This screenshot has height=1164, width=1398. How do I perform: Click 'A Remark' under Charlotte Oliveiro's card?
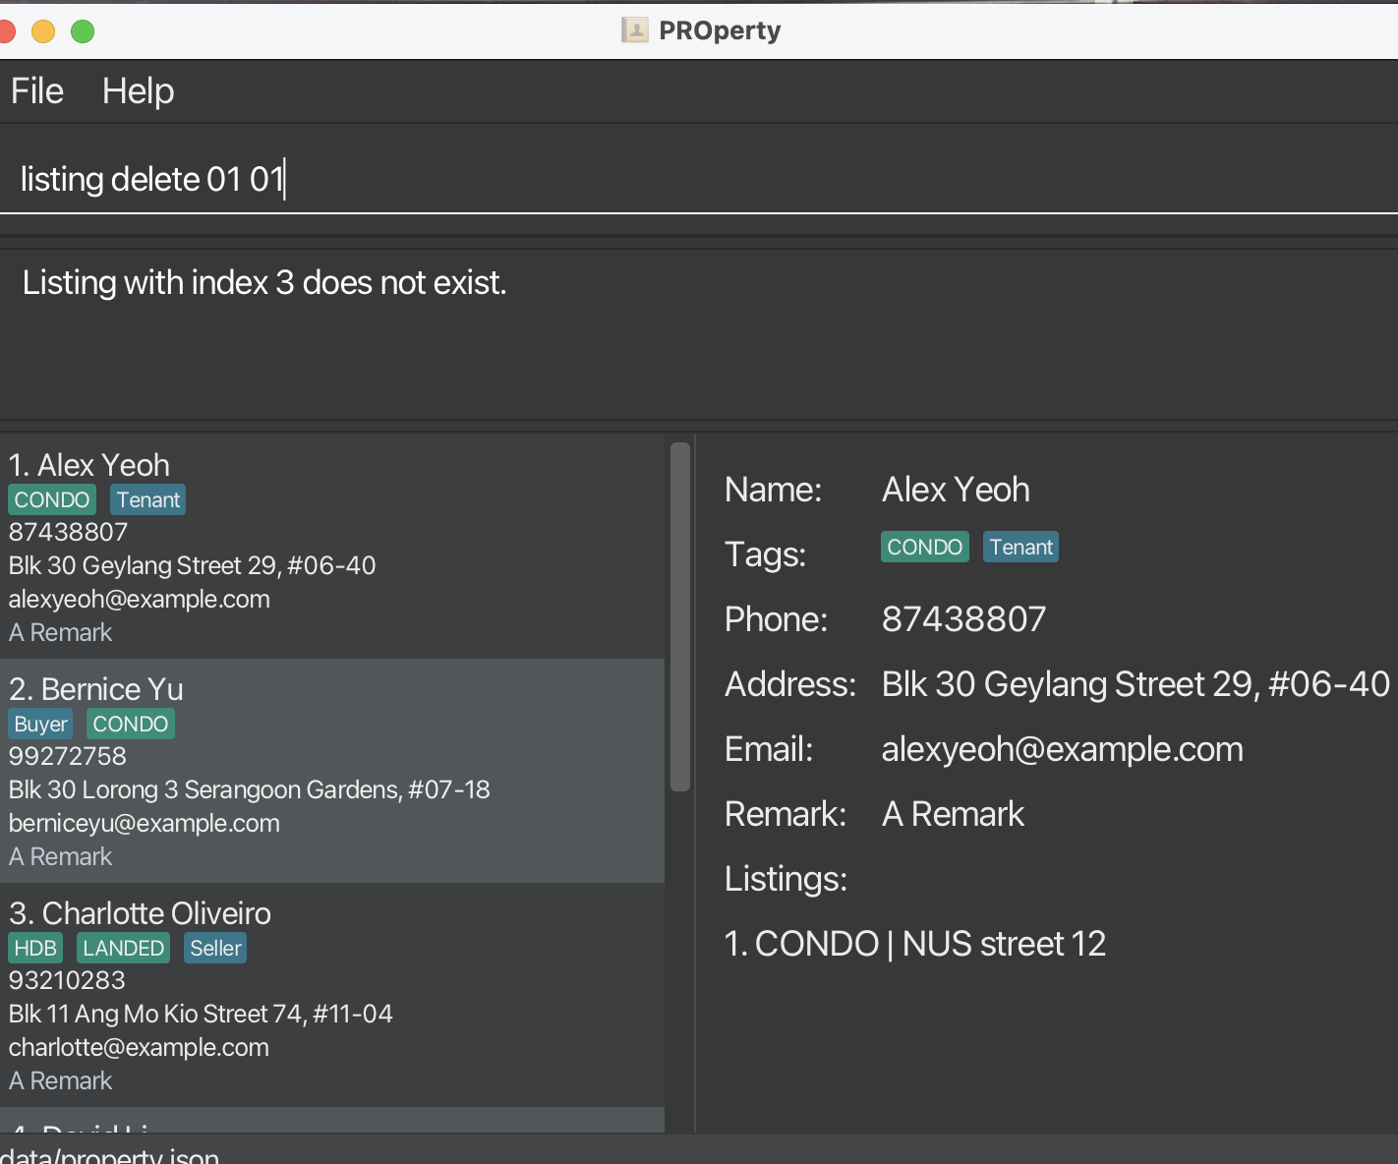pyautogui.click(x=60, y=1080)
